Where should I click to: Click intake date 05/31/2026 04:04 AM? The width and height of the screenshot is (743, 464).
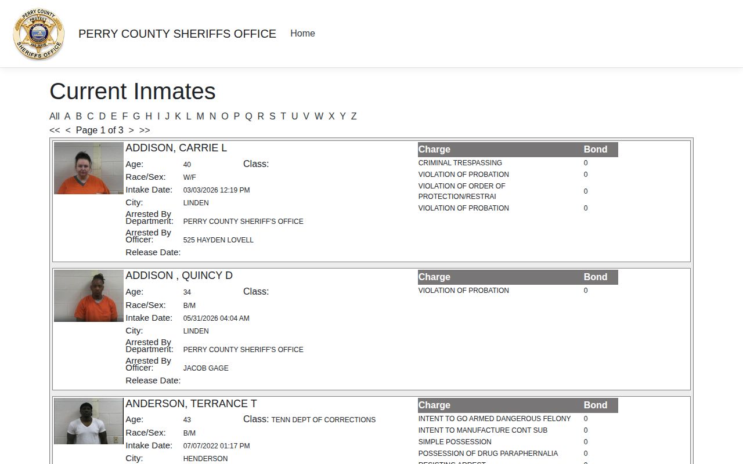pyautogui.click(x=217, y=318)
